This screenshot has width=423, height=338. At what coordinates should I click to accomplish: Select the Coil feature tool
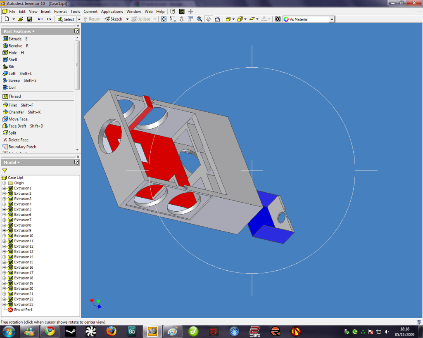tap(9, 87)
